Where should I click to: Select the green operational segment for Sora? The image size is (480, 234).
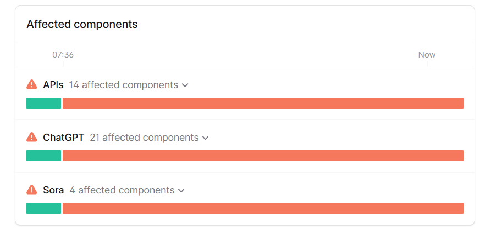tap(44, 208)
